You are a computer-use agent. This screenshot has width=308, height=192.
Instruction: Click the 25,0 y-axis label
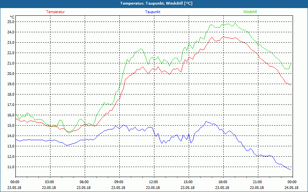point(11,22)
